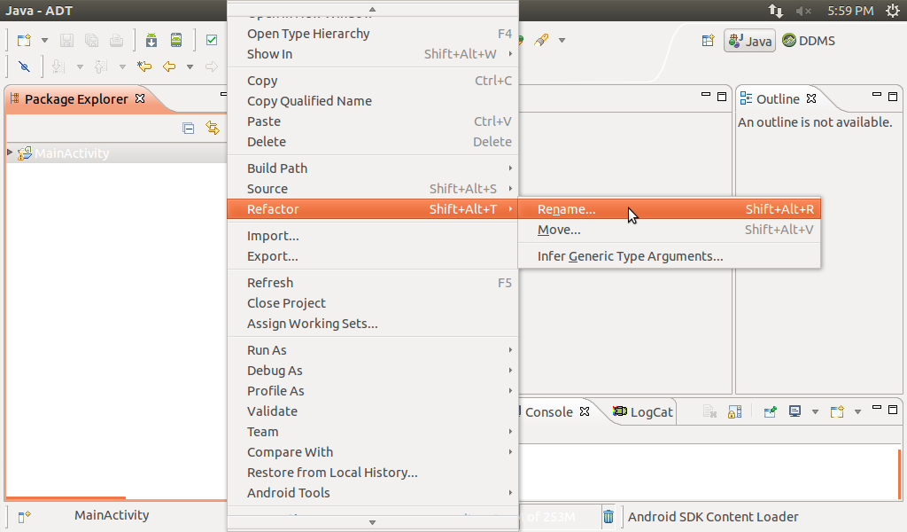Click the New wizard toolbar icon
The width and height of the screenshot is (907, 532).
(x=24, y=41)
